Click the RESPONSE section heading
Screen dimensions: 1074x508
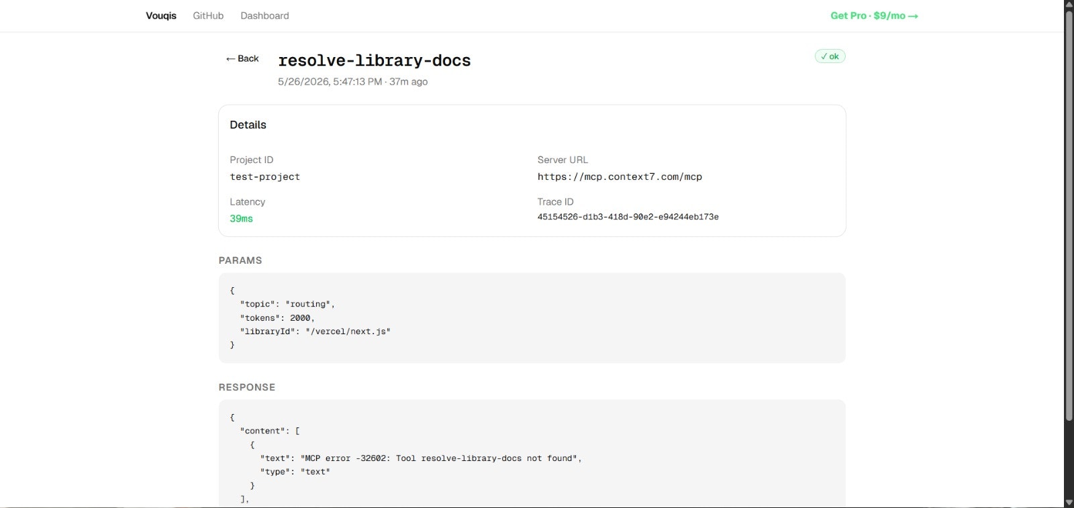coord(247,387)
